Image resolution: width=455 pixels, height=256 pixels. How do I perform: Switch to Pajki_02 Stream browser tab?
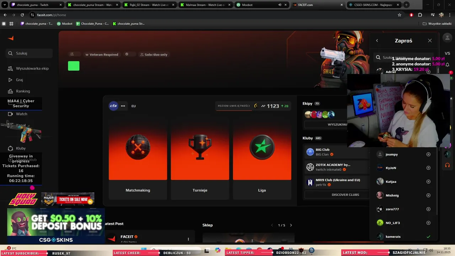tap(149, 5)
